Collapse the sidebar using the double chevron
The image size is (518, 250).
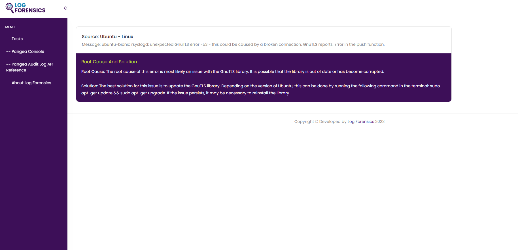(65, 8)
